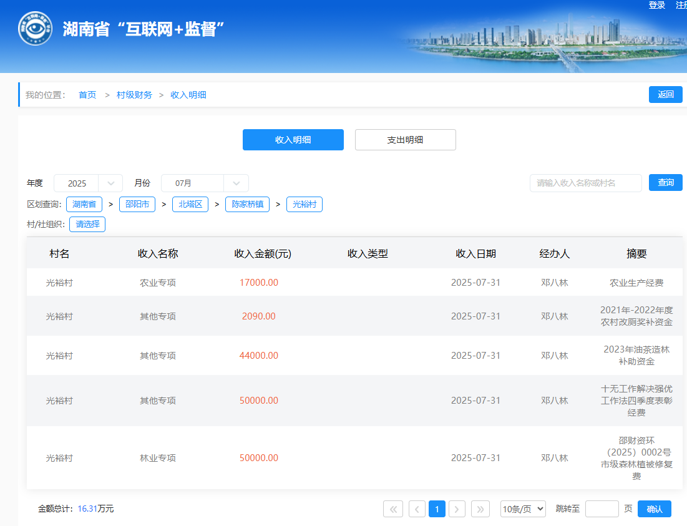
Task: Click the 查询 search button
Action: [x=665, y=183]
